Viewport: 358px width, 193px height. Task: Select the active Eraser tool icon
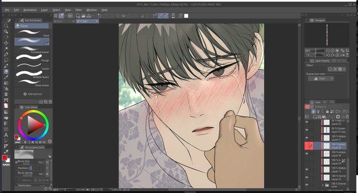[x=6, y=71]
